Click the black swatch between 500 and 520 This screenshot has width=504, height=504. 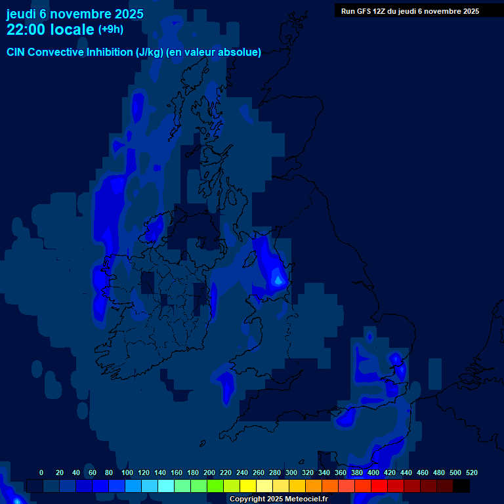pos(461,486)
